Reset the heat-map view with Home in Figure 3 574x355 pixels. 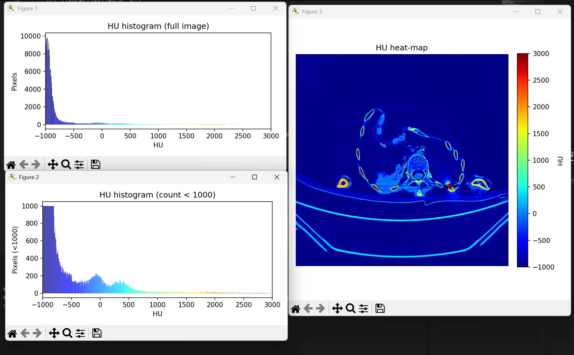pyautogui.click(x=295, y=309)
